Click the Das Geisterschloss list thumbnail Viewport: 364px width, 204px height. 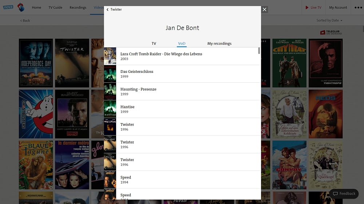tap(110, 74)
